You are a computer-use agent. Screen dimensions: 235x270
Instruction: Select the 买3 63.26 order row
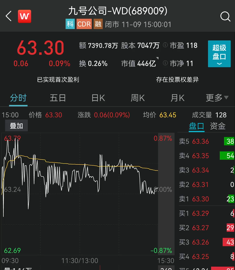coord(207,242)
